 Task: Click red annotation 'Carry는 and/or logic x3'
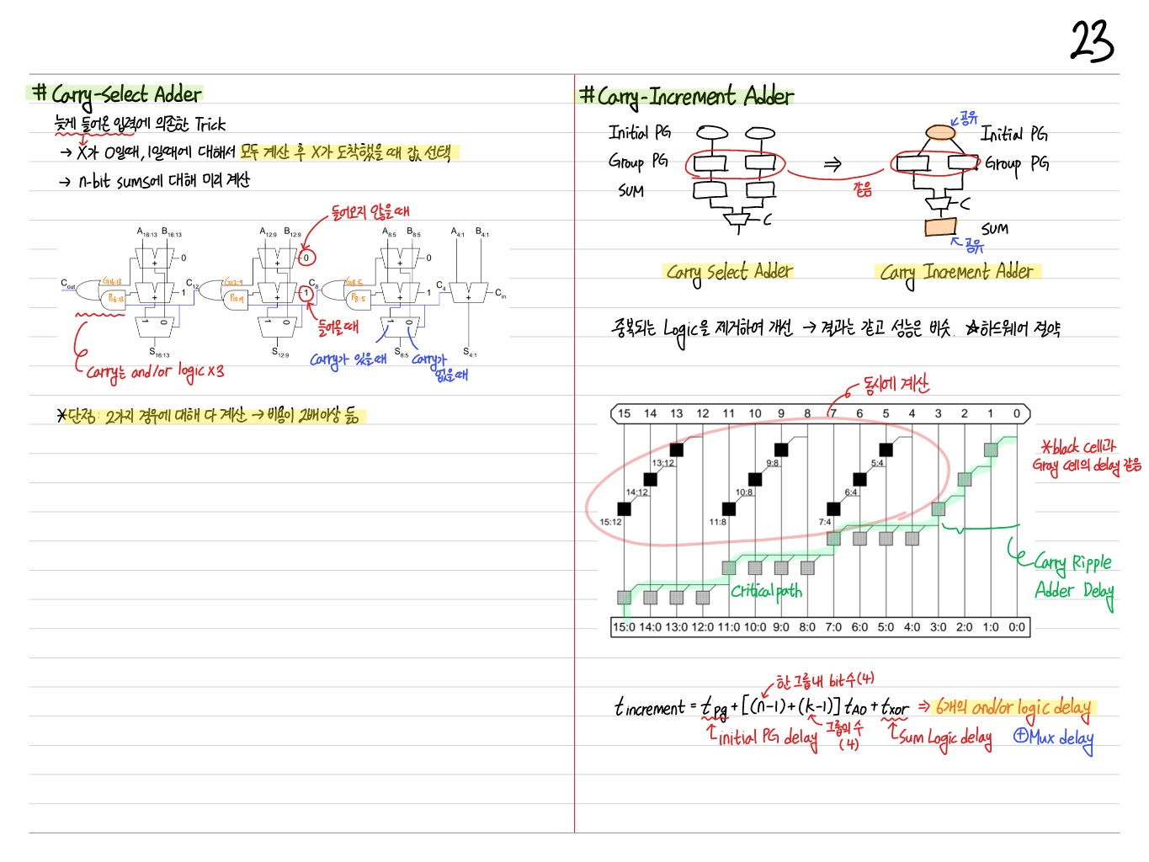click(154, 372)
